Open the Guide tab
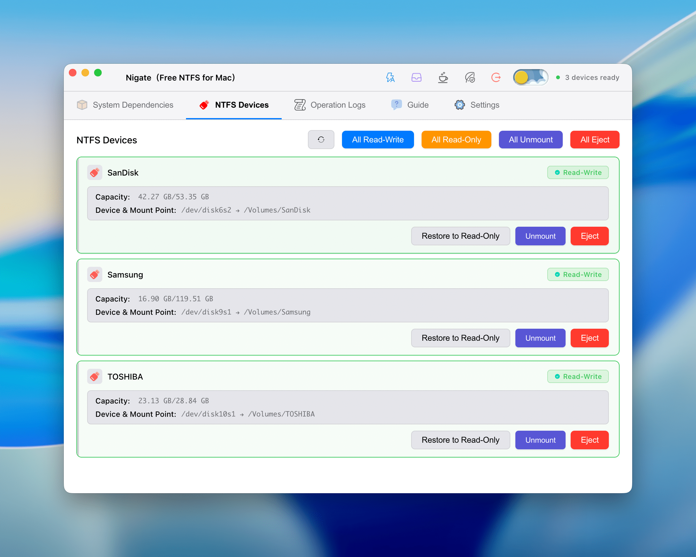 tap(409, 105)
